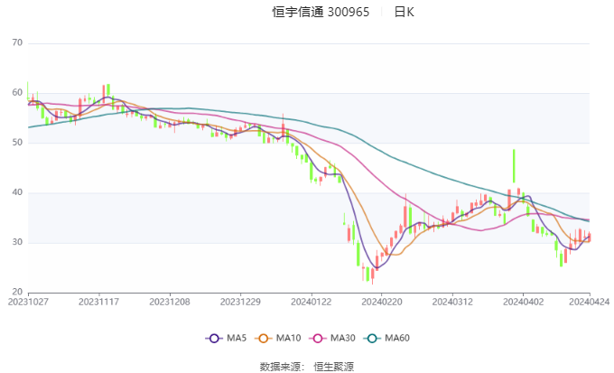The image size is (614, 373).
Task: Toggle the MA30 legend series
Action: 332,338
